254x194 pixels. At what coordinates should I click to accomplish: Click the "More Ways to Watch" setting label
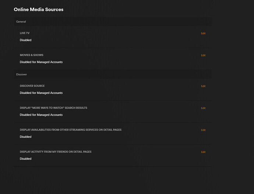pyautogui.click(x=53, y=108)
